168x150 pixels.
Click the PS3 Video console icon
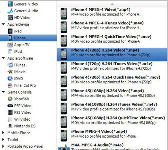pos(10,113)
